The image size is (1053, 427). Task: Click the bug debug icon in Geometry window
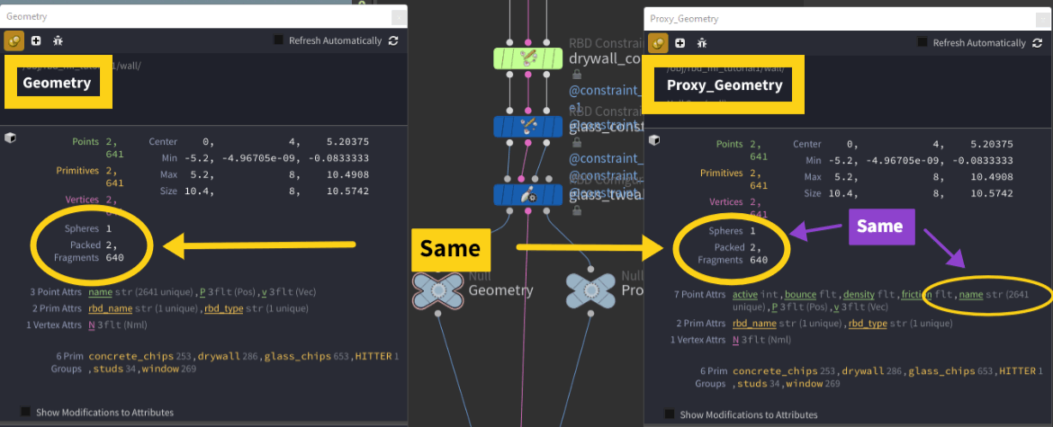pyautogui.click(x=58, y=40)
